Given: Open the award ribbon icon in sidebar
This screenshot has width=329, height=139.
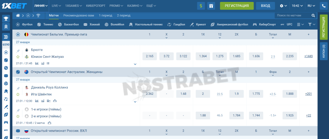Looking at the screenshot, I should click(6, 27).
